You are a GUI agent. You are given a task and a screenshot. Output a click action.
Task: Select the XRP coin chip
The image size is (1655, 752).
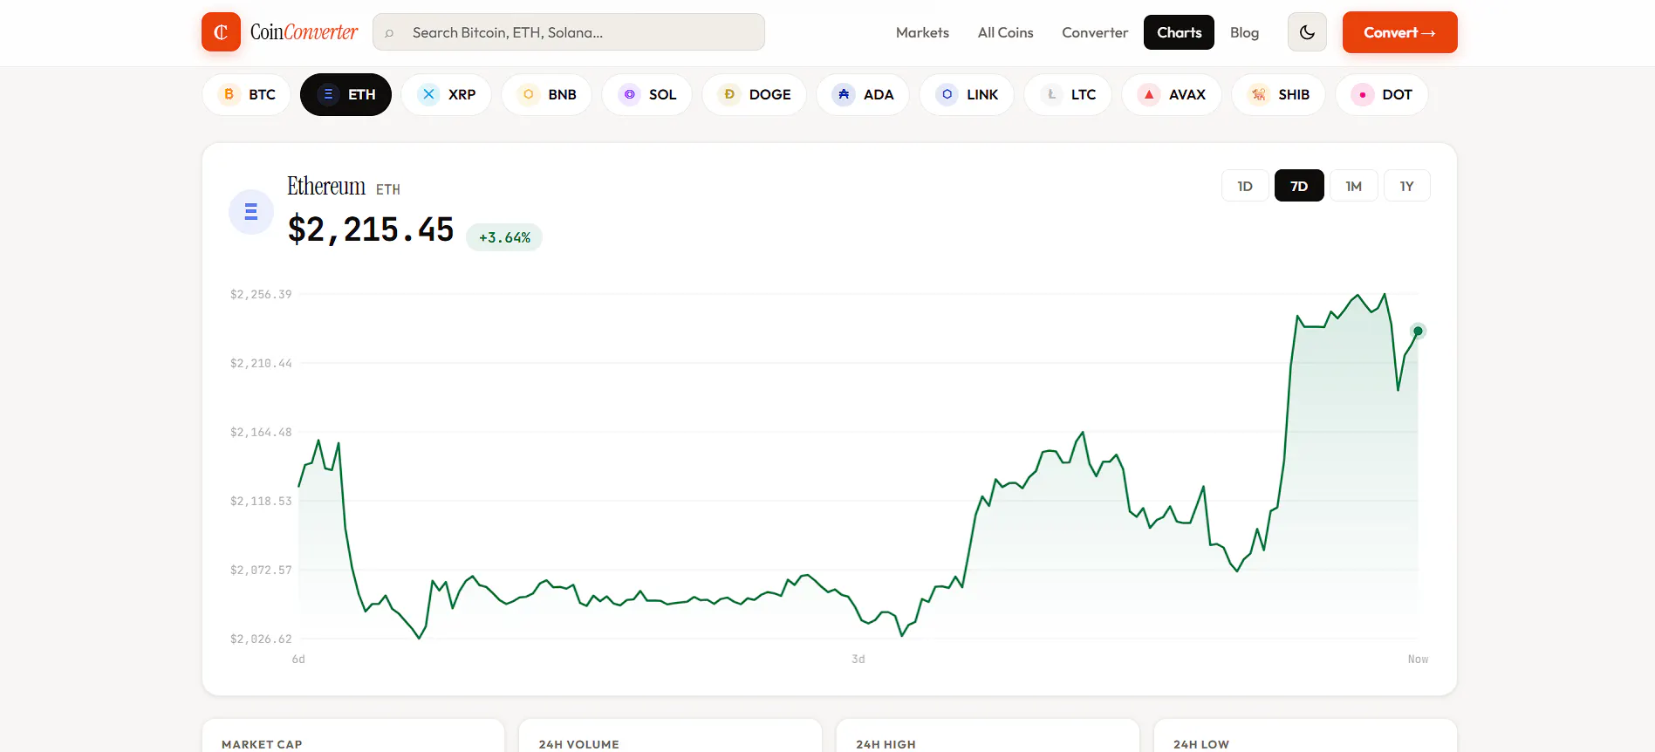point(447,94)
